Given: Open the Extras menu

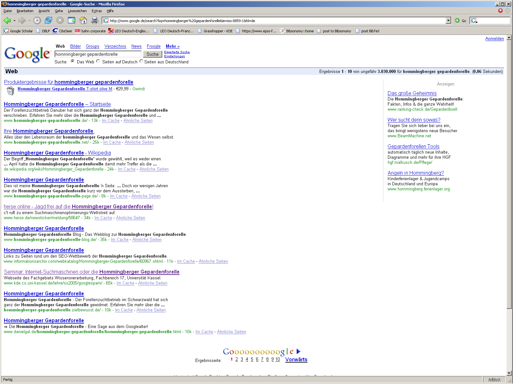Looking at the screenshot, I should 97,11.
